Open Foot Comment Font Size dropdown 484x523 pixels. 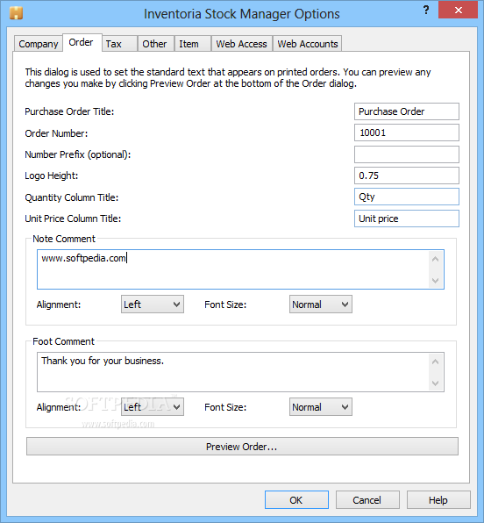point(321,407)
